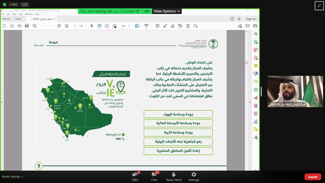Image resolution: width=325 pixels, height=183 pixels.
Task: Expand the 92% zoom level dropdown
Action: click(x=129, y=26)
